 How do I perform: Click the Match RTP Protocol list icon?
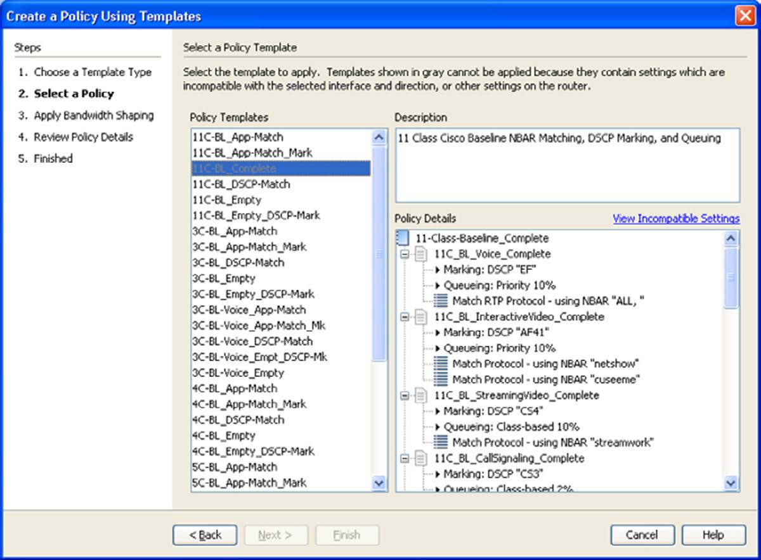441,301
